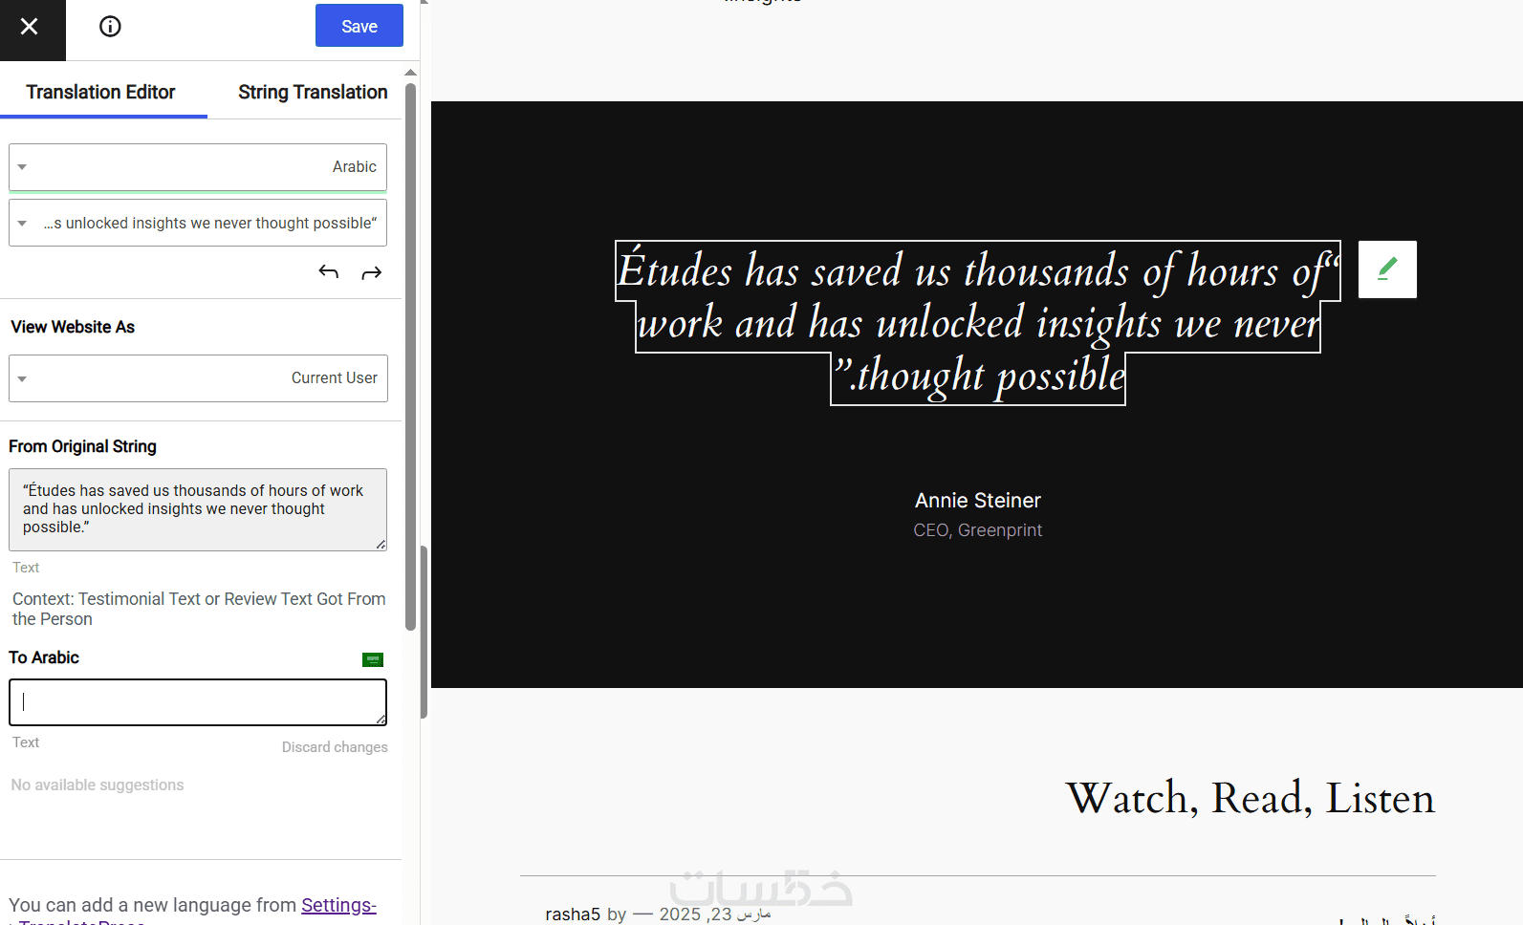Save the translation changes
The image size is (1523, 925).
359,26
